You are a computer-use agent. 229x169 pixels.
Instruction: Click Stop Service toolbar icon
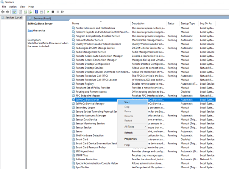click(53, 12)
